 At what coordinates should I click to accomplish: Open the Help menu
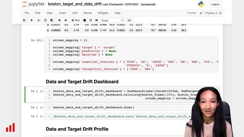click(117, 13)
